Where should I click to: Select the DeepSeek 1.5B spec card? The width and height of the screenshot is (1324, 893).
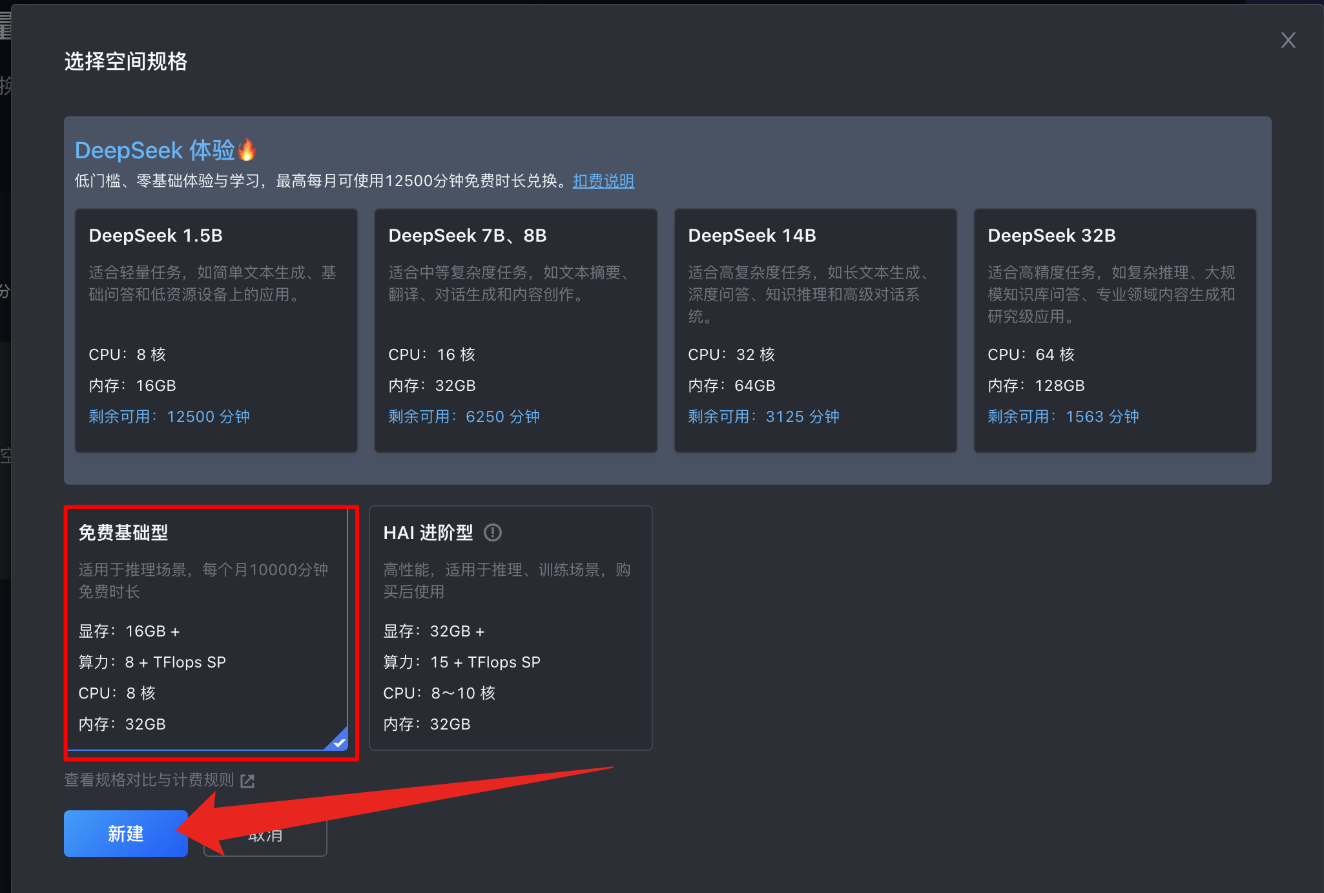pos(216,330)
